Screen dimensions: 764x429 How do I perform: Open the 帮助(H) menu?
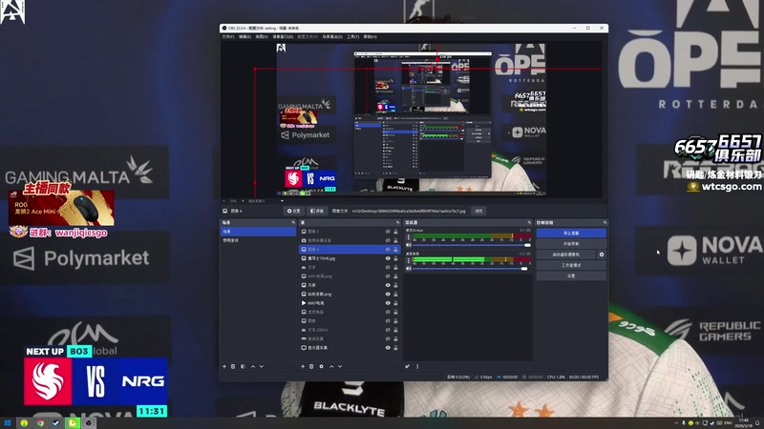(x=370, y=37)
